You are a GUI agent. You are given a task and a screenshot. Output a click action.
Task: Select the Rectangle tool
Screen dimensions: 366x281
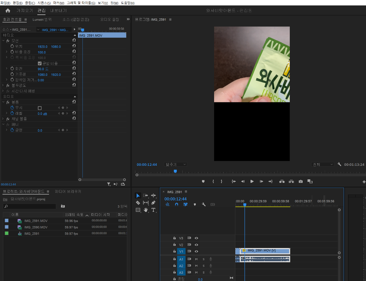click(138, 210)
